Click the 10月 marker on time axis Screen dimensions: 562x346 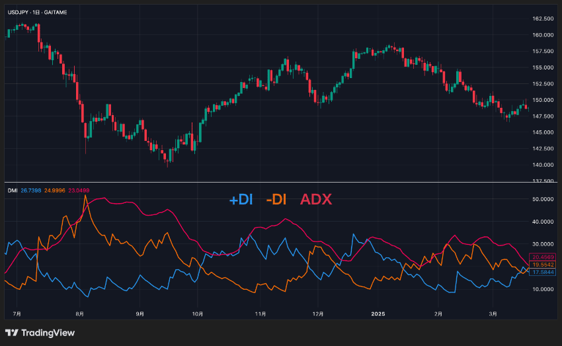click(x=198, y=314)
